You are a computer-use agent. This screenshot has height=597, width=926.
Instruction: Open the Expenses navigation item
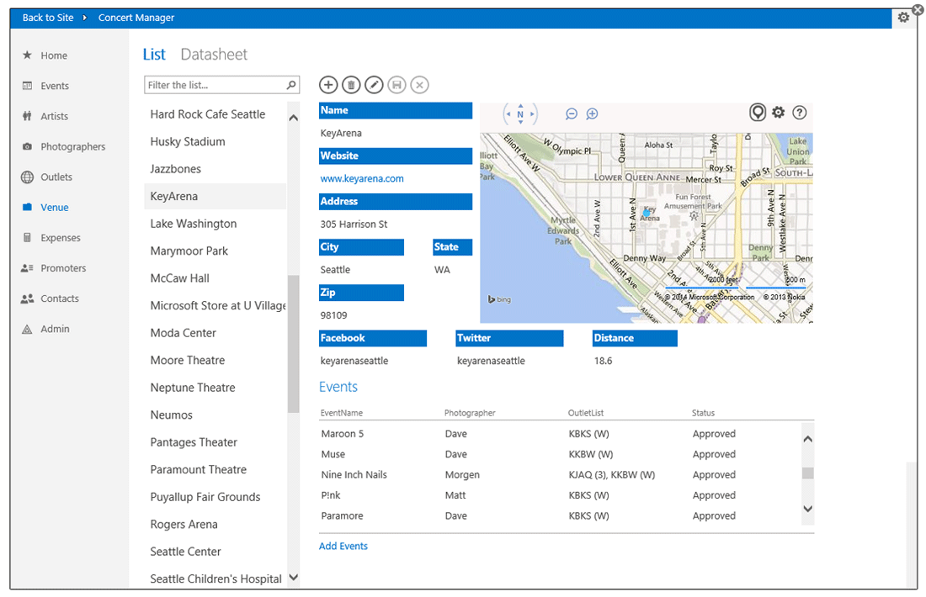pyautogui.click(x=61, y=238)
